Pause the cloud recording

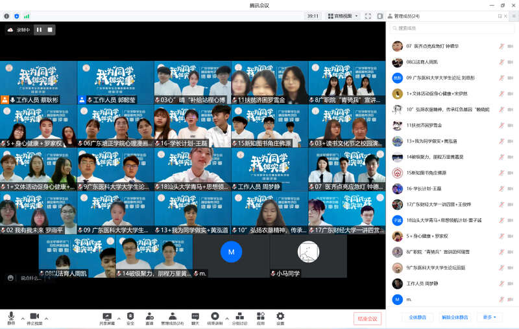pyautogui.click(x=38, y=30)
